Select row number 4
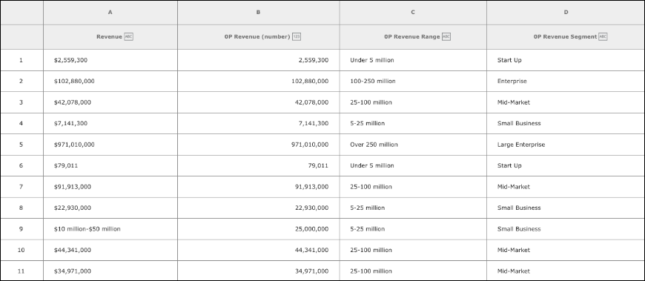 point(21,123)
